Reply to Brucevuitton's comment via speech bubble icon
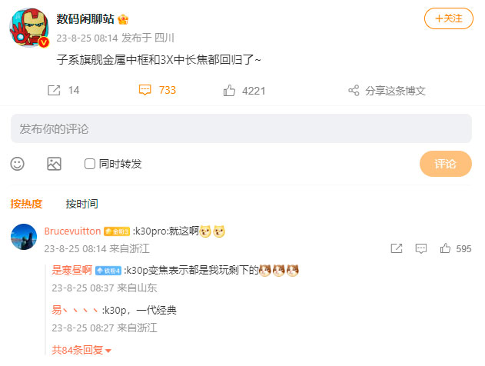 click(x=421, y=248)
